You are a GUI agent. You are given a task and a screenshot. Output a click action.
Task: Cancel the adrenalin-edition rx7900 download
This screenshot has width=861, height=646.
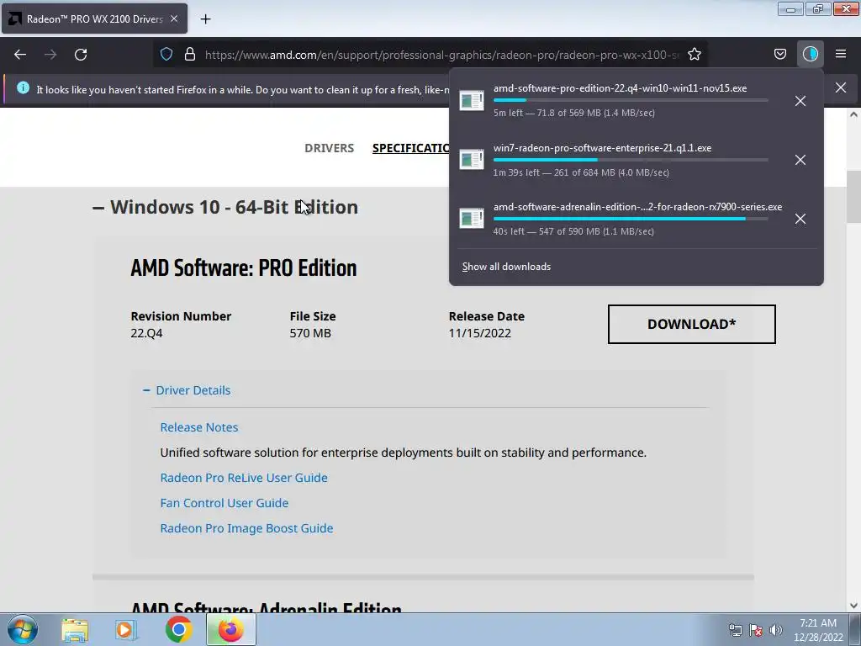800,219
